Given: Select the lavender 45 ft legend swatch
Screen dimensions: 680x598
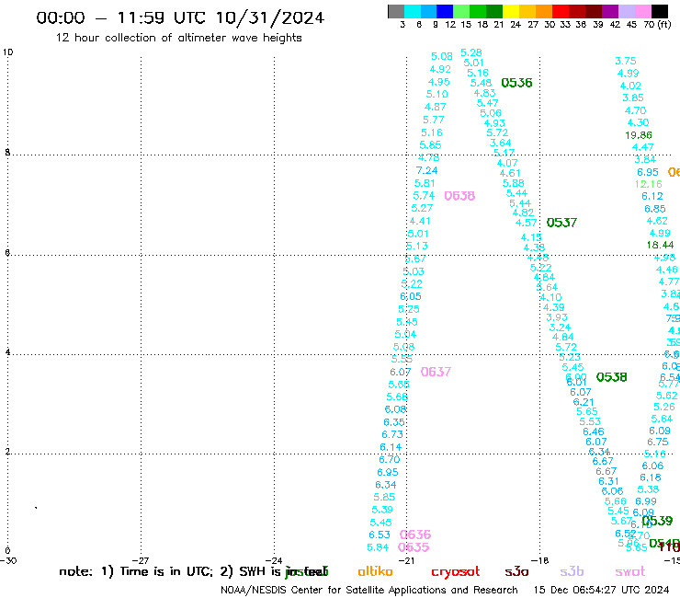Looking at the screenshot, I should pos(626,11).
